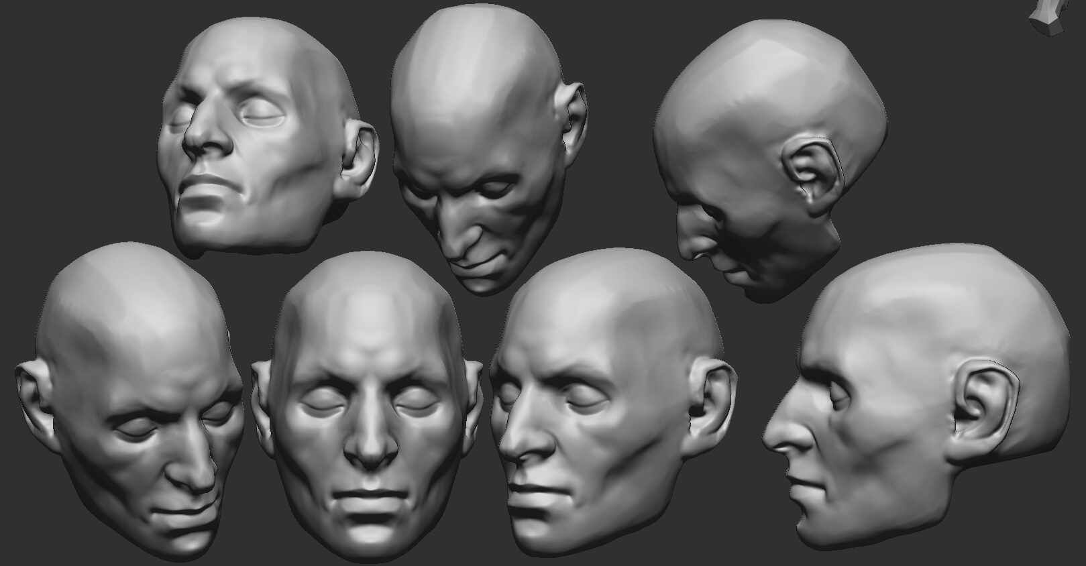Select the pure side-profile head sculpt
The height and width of the screenshot is (566, 1086).
pyautogui.click(x=917, y=396)
